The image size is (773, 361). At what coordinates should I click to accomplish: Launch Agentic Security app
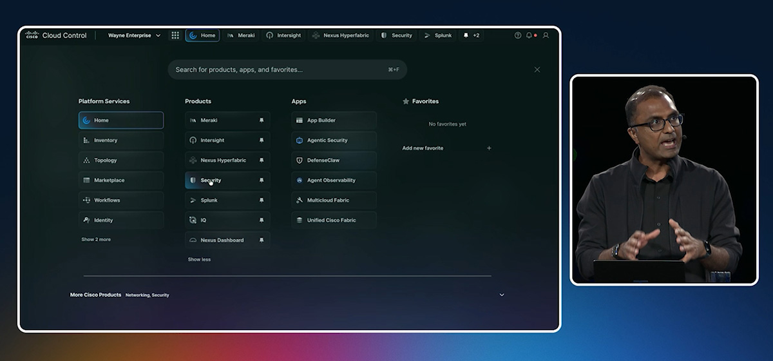tap(334, 141)
